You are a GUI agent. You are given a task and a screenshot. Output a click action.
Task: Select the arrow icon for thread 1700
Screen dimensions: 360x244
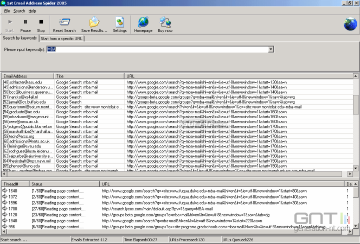(x=5, y=208)
